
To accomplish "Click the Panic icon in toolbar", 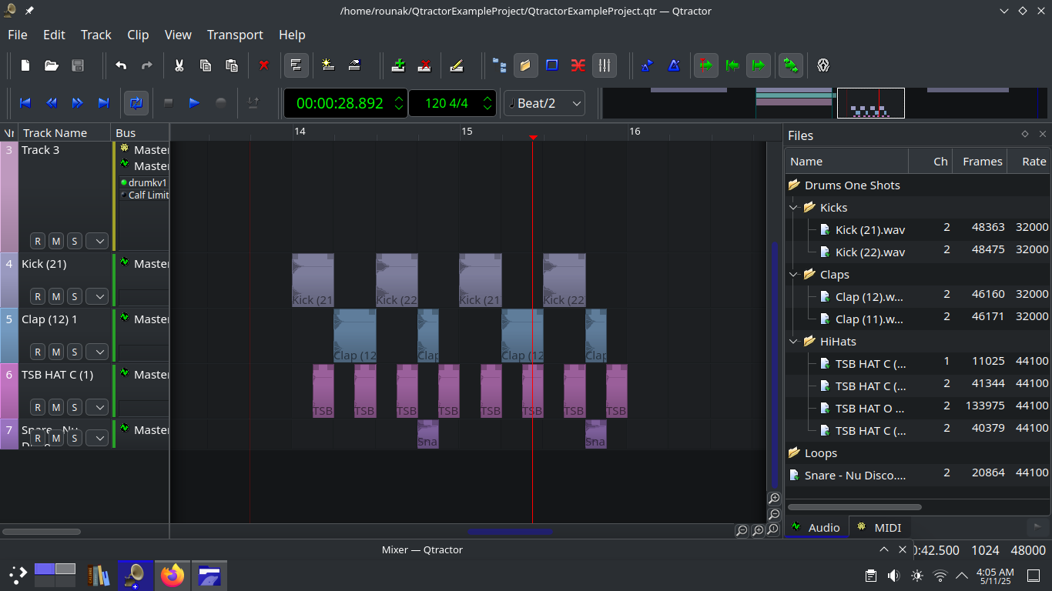I will pos(823,65).
